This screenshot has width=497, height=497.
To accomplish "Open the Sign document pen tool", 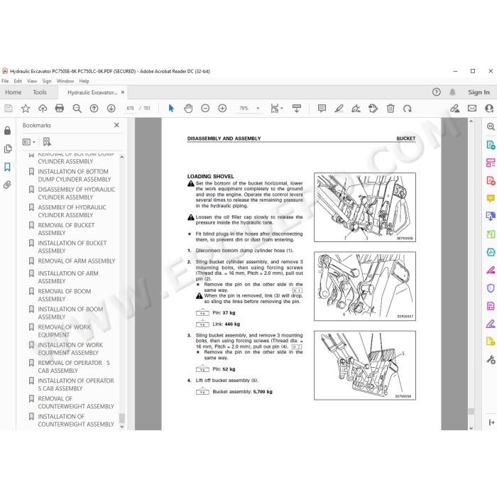I will coord(356,109).
